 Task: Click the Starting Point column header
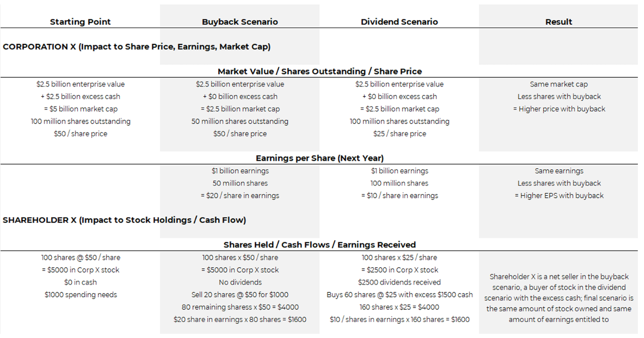click(x=80, y=22)
